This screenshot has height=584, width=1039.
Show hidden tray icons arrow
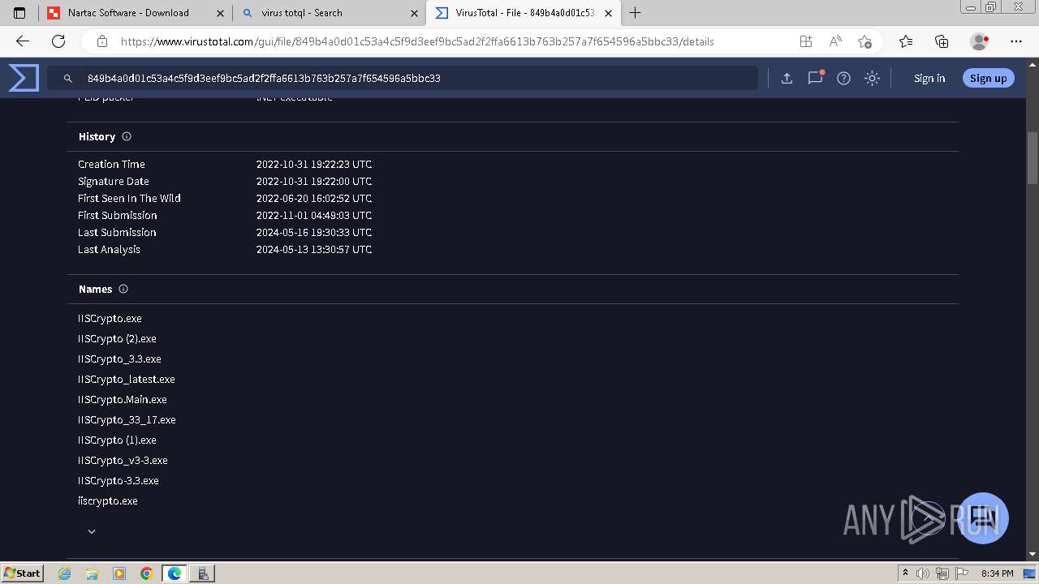tap(906, 573)
